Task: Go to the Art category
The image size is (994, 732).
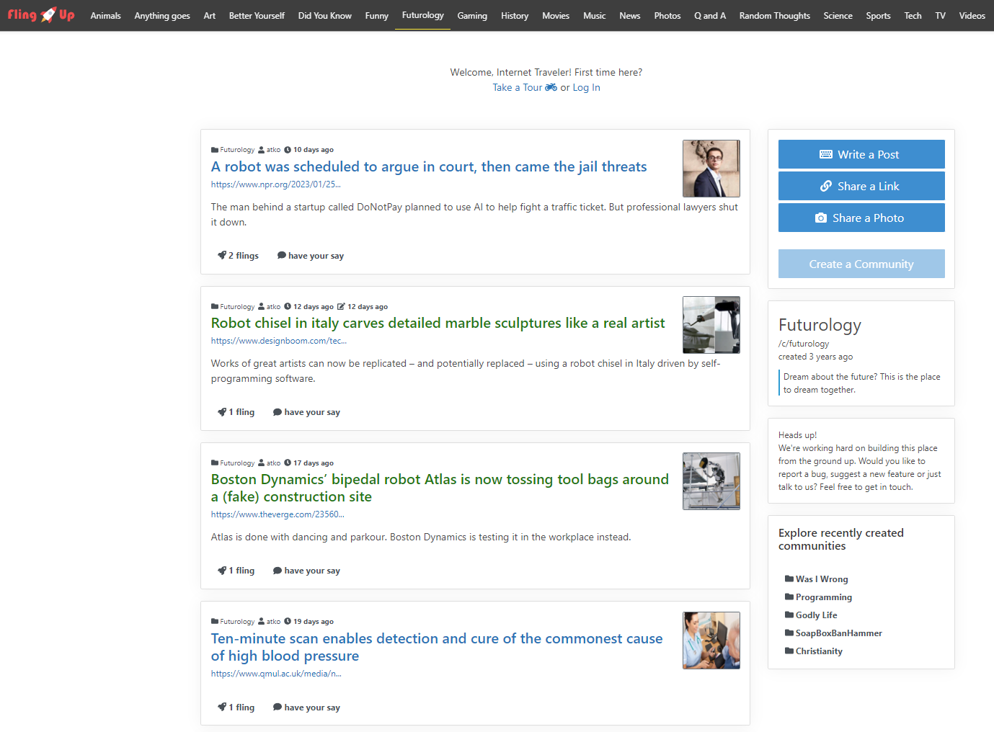Action: (209, 15)
